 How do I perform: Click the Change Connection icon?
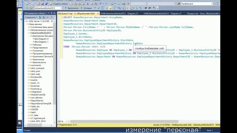tap(31, 8)
